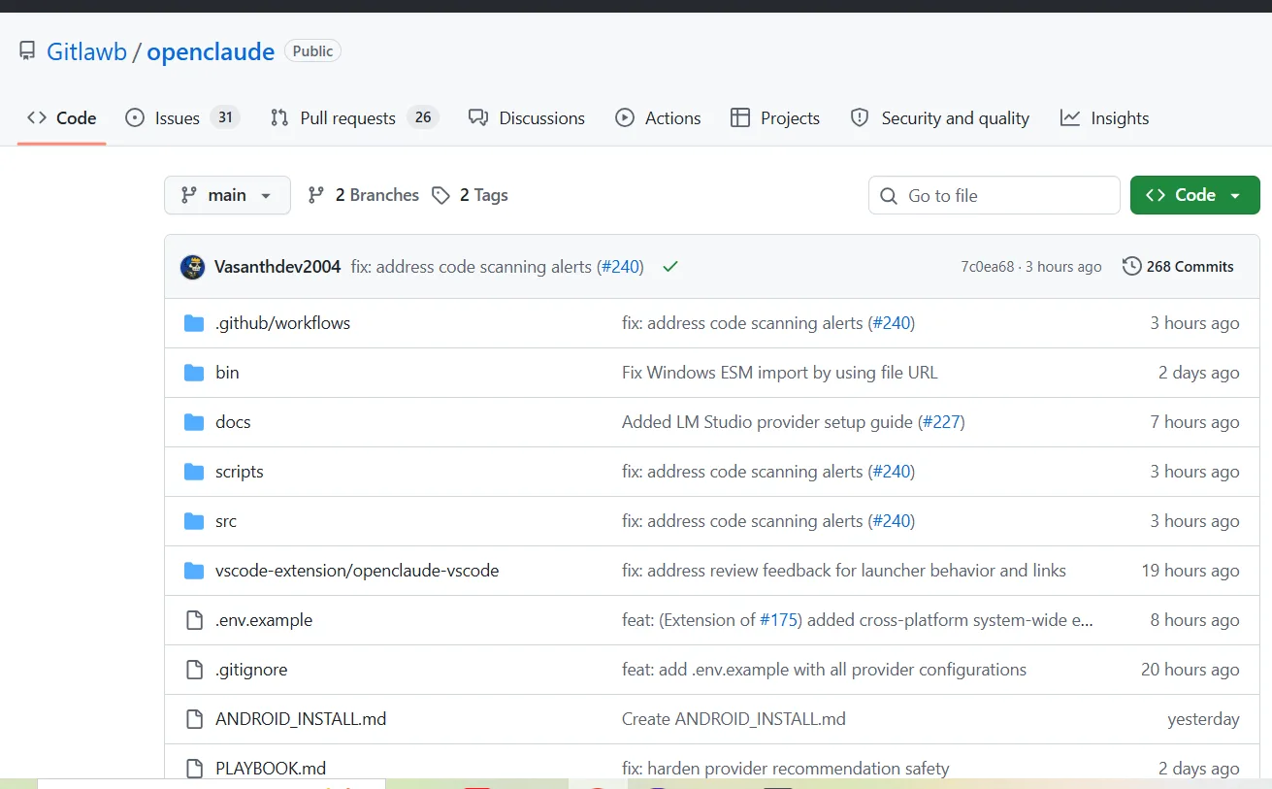Click the folder icon beside src
Screen dimensions: 1272x789
(x=194, y=521)
